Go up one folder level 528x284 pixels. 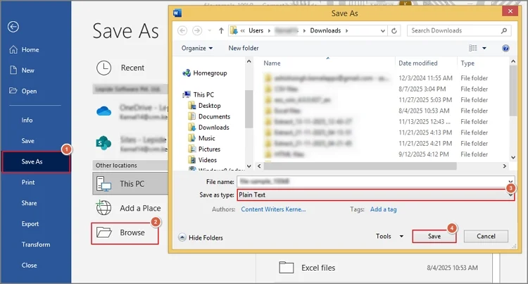click(x=221, y=31)
